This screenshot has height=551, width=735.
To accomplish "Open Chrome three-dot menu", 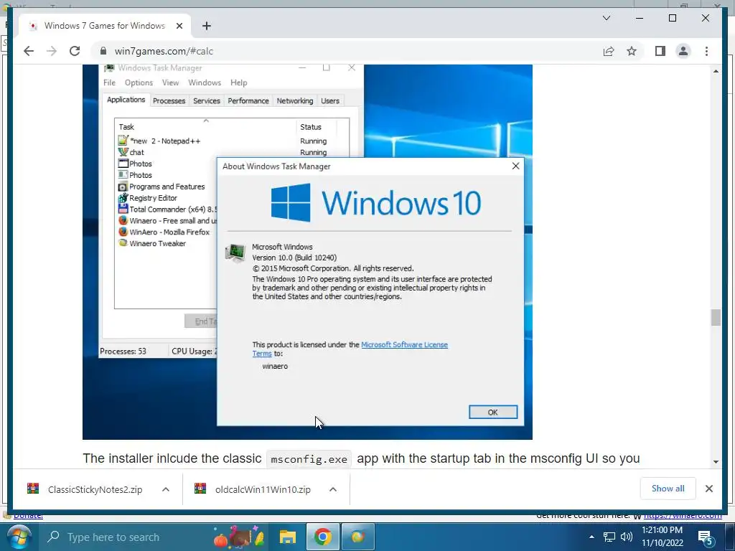I will click(706, 51).
